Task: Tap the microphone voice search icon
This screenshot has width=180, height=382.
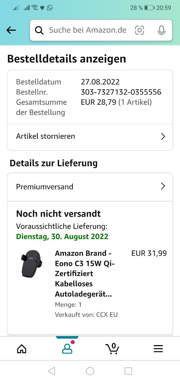Action: (x=161, y=30)
